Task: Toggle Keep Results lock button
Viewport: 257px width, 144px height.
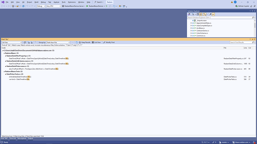Action: click(x=85, y=42)
